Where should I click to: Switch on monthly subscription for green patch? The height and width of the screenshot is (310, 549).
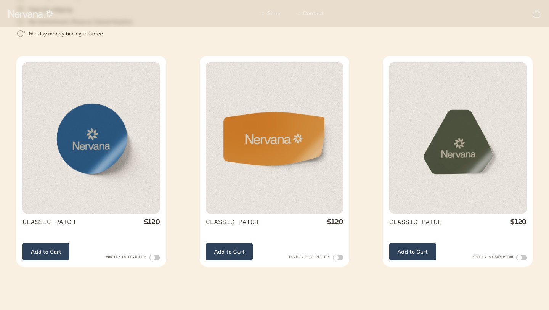tap(521, 257)
